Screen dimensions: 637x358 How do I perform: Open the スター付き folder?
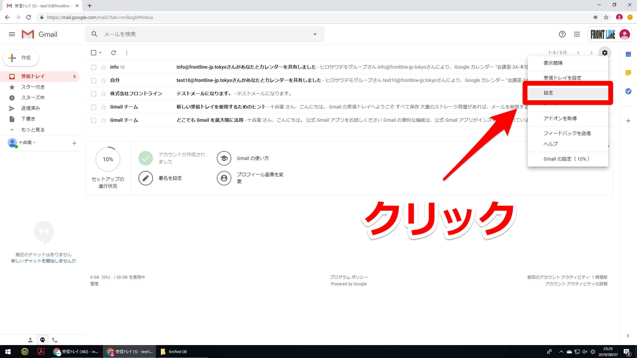40,87
